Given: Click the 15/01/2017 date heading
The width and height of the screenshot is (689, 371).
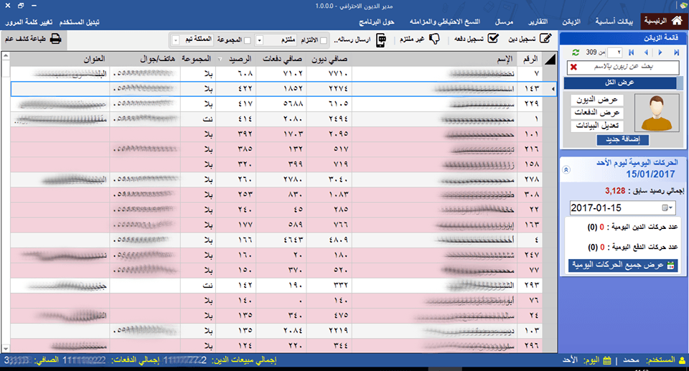Looking at the screenshot, I should pos(650,174).
